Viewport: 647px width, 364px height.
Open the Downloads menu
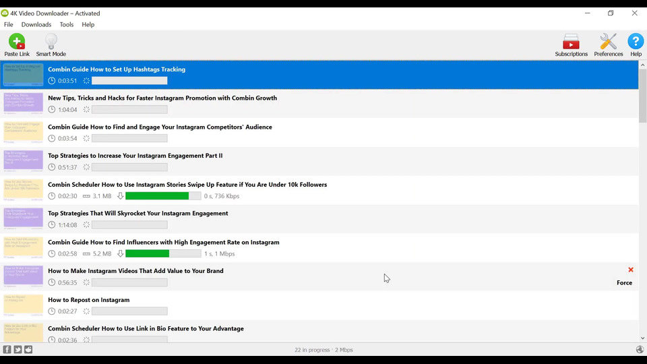[36, 24]
